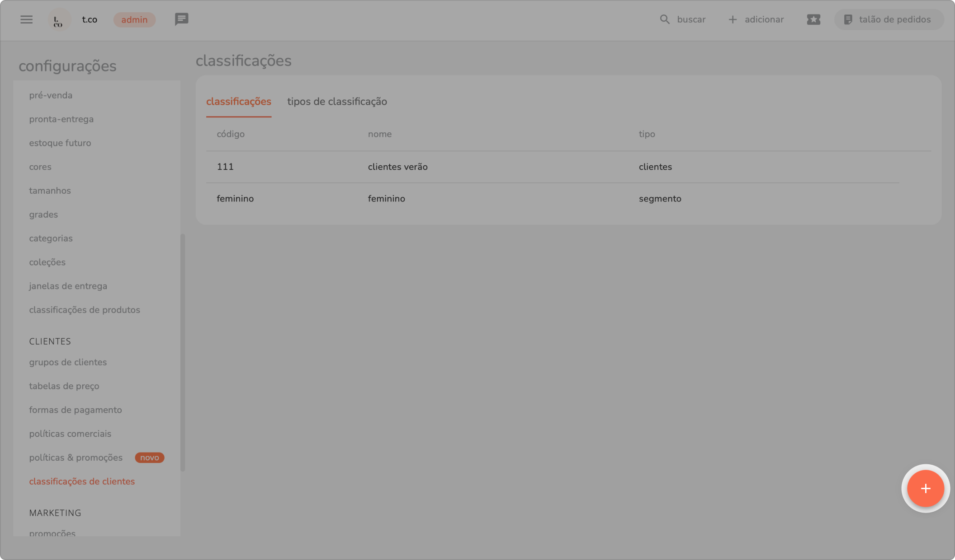
Task: Open the chat messages icon
Action: tap(181, 19)
